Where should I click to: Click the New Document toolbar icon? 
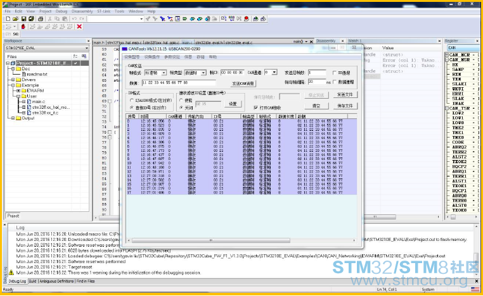tap(8, 19)
